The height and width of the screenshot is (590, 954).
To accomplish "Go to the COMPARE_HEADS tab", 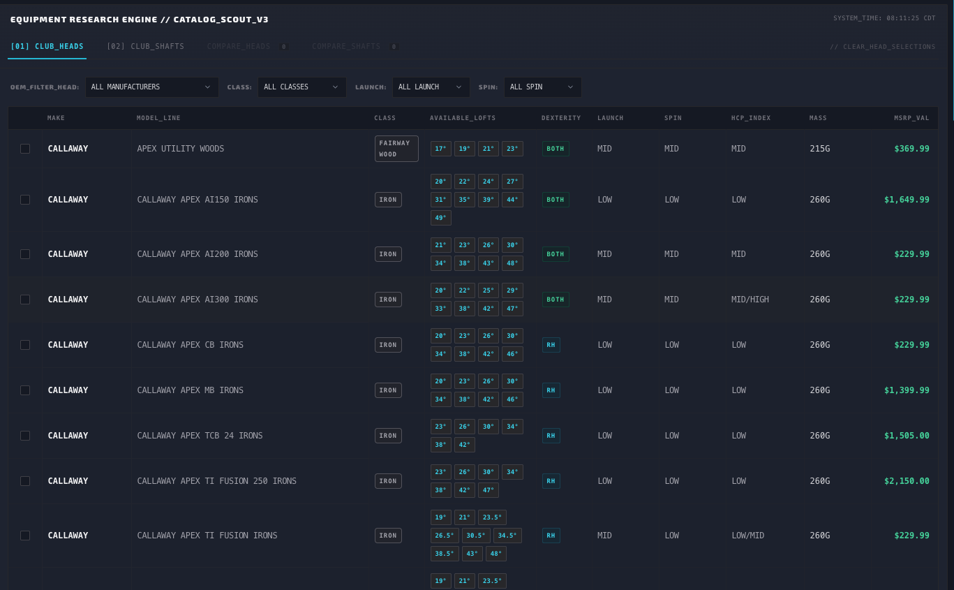I will click(248, 47).
